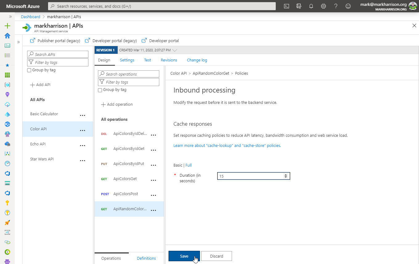419x264 pixels.
Task: Save the cache policy
Action: (x=184, y=256)
